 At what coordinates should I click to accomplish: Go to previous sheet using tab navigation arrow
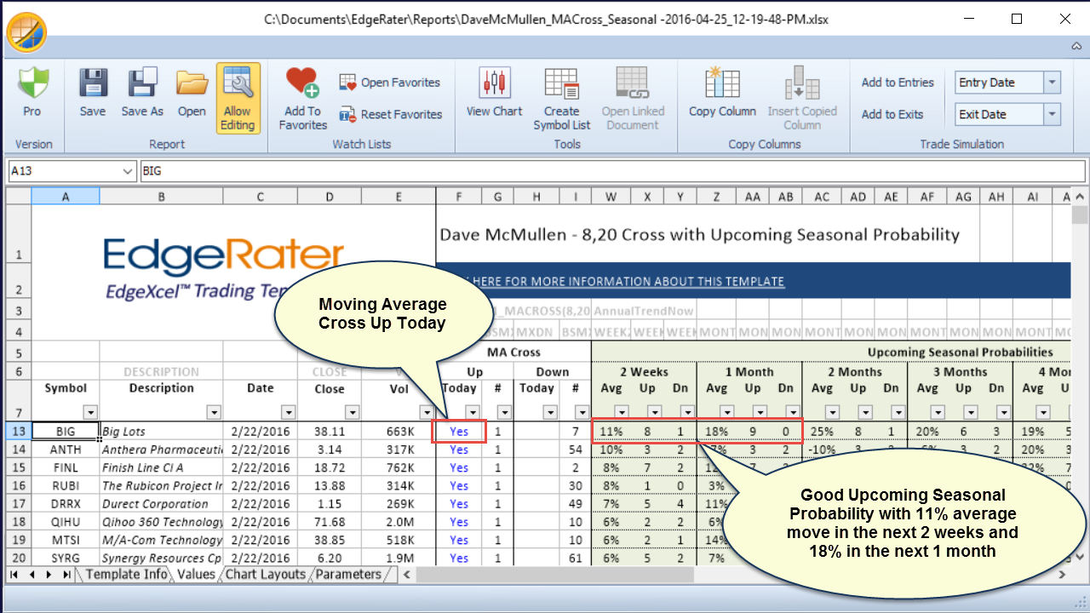point(32,575)
